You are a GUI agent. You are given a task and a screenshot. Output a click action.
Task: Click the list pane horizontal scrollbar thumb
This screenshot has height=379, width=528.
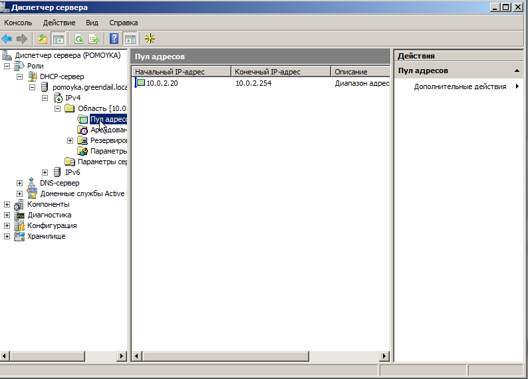pos(225,356)
